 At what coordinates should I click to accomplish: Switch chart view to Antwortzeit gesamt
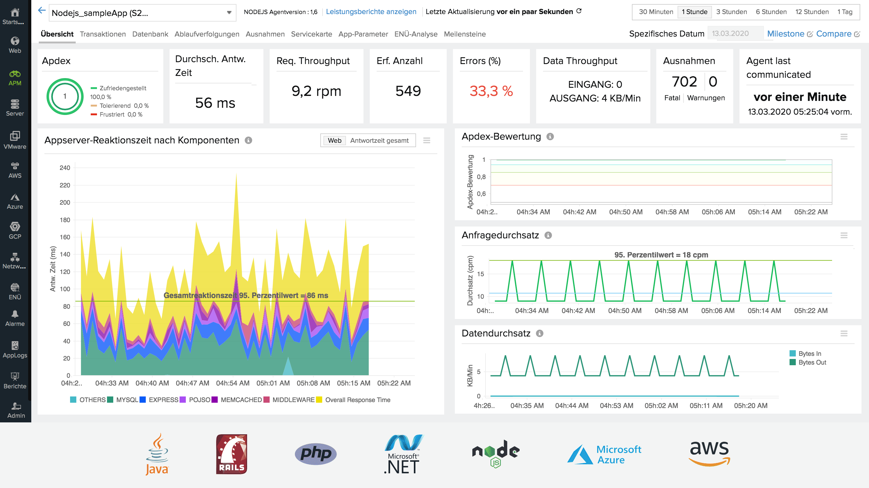tap(380, 140)
